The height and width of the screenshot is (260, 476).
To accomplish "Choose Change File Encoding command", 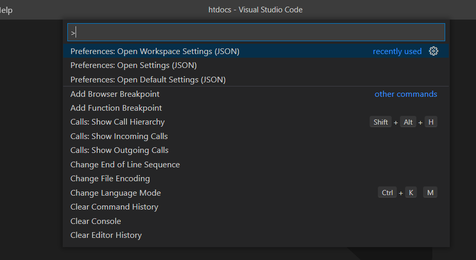I will tap(256, 179).
